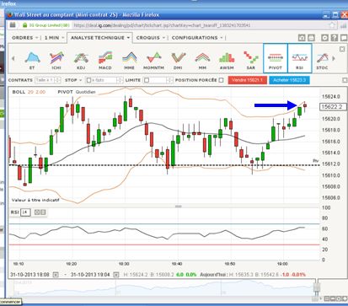Open the CROQUIS dropdown menu

pyautogui.click(x=151, y=38)
